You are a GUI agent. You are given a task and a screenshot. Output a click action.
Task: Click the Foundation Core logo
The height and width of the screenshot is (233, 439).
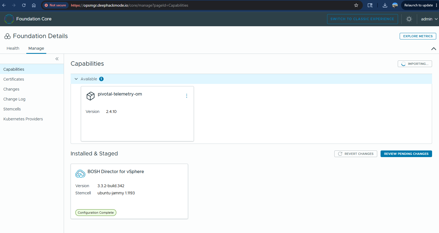point(9,19)
